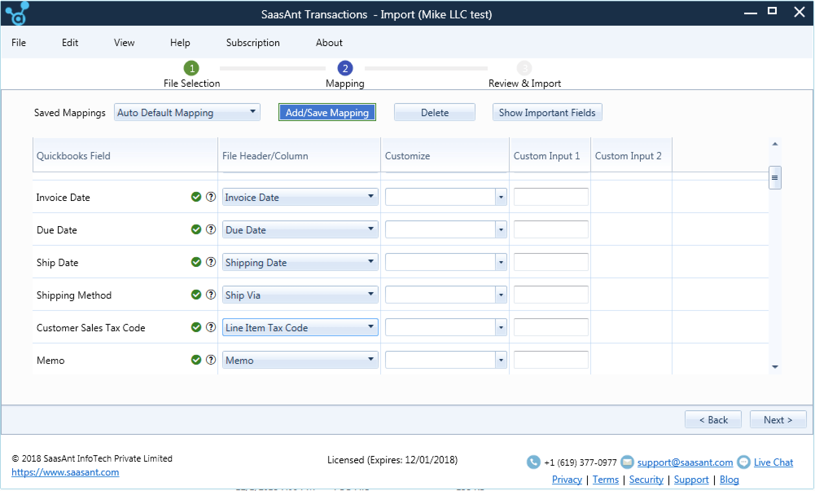Click step 1 File Selection circle indicator
The height and width of the screenshot is (491, 815).
pyautogui.click(x=191, y=68)
